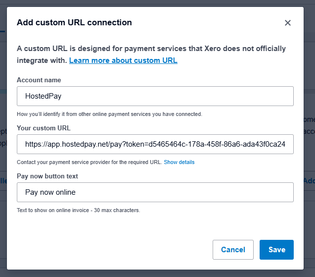Click the hint about identifying payment services
Screen dimensions: 315x277
tap(109, 114)
